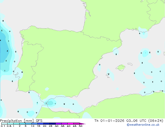Click the 'GFS' model label
The width and height of the screenshot is (165, 127).
click(x=39, y=121)
